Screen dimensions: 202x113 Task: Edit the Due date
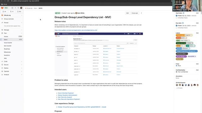click(197, 23)
